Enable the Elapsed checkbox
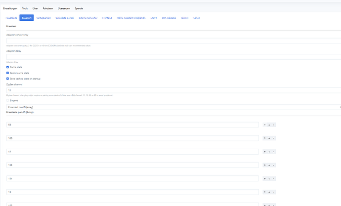Screen dimensions: 341x206 (x=7, y=100)
